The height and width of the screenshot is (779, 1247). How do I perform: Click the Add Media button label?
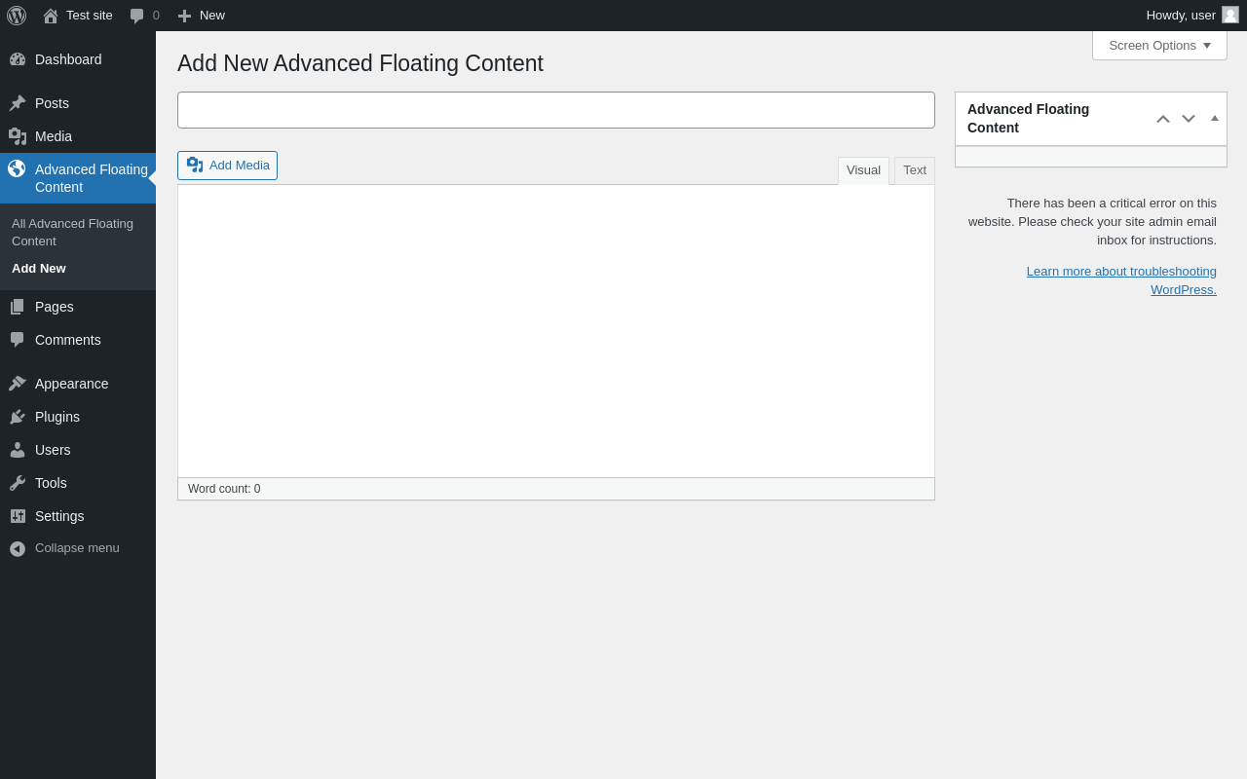point(240,166)
